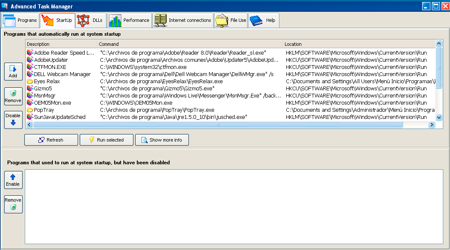Click the Description column header

61,44
